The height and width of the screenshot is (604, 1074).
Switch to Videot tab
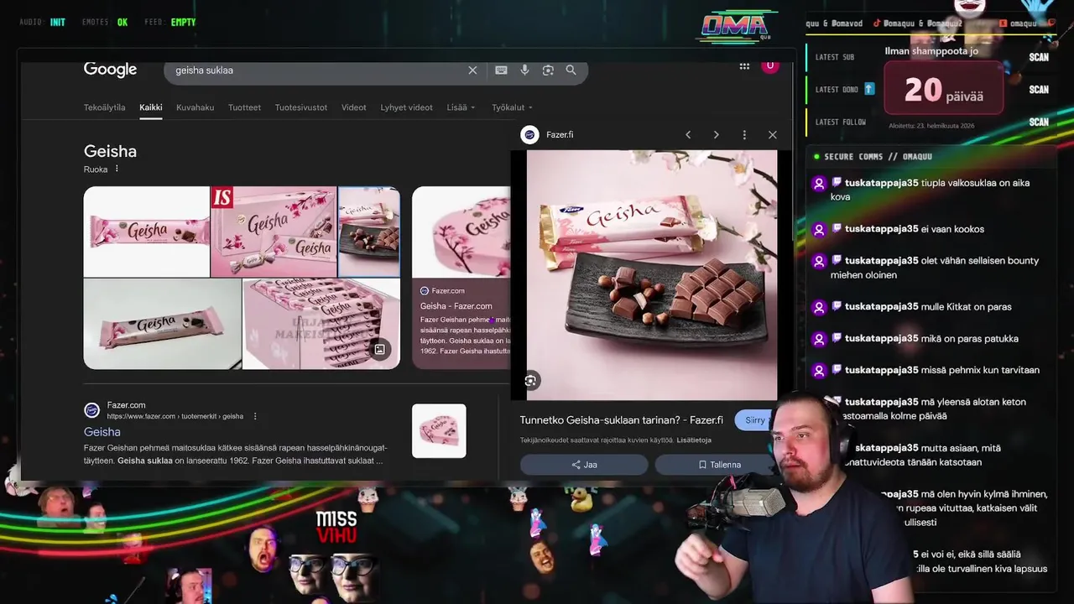tap(353, 107)
